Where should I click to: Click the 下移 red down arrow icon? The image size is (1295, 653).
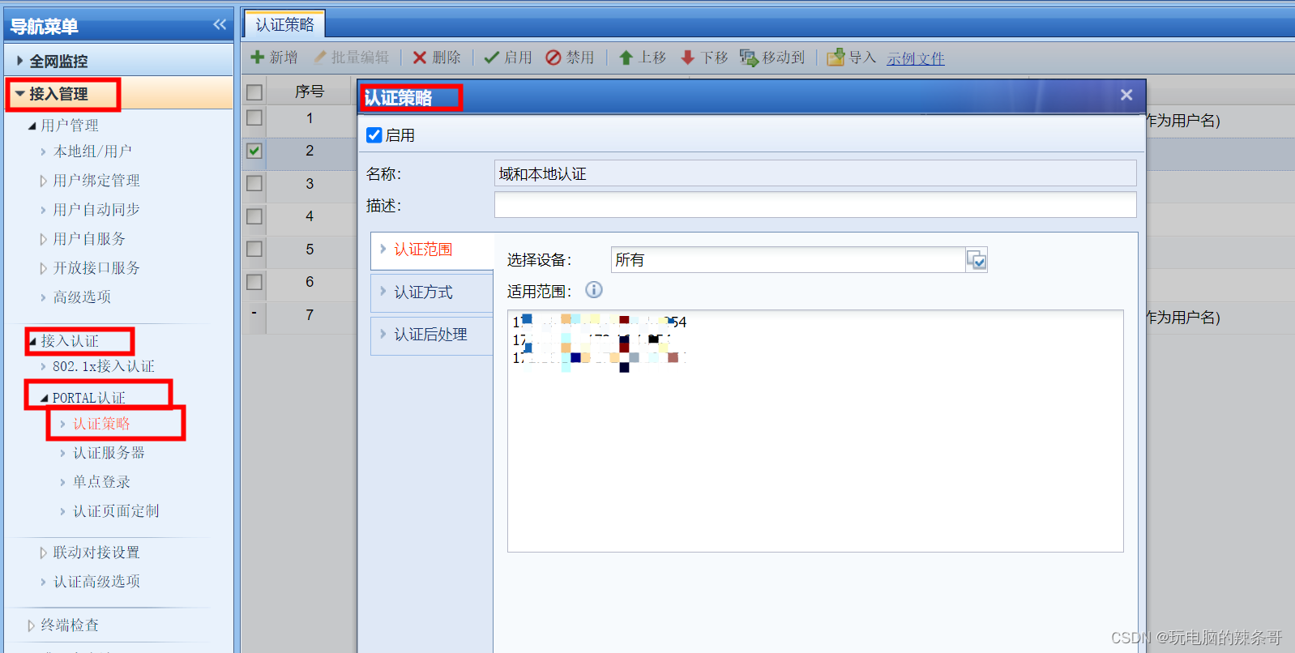pyautogui.click(x=687, y=58)
